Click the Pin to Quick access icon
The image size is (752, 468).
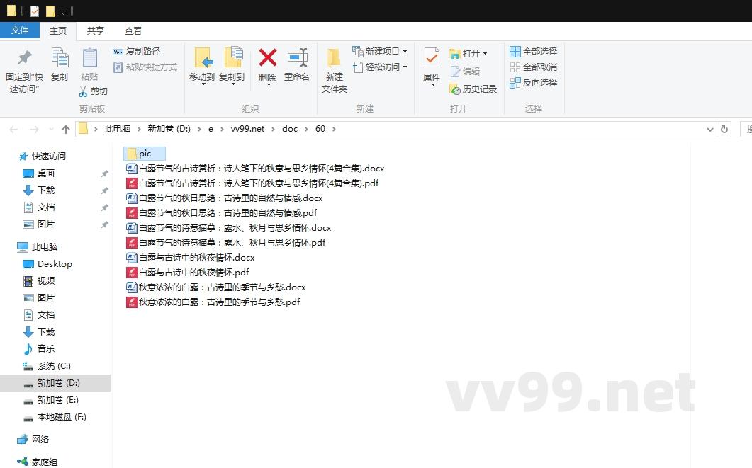point(25,58)
